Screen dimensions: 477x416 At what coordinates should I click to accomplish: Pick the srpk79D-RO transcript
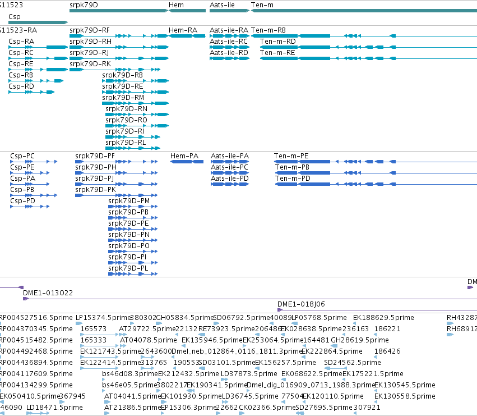tap(137, 126)
